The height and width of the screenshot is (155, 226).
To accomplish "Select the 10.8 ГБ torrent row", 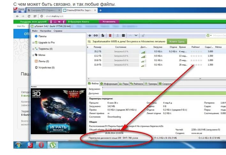I will [156, 60].
